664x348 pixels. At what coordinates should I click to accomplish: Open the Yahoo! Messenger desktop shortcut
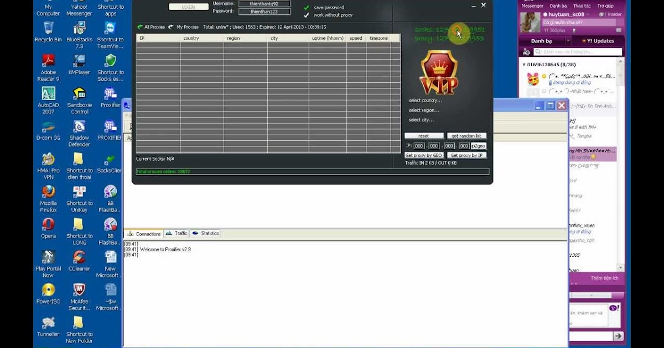pos(79,8)
